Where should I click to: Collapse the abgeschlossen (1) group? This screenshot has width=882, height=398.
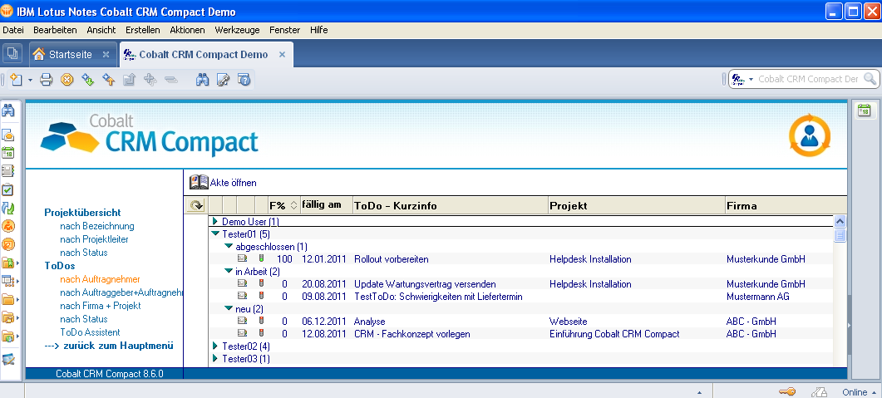click(x=229, y=246)
